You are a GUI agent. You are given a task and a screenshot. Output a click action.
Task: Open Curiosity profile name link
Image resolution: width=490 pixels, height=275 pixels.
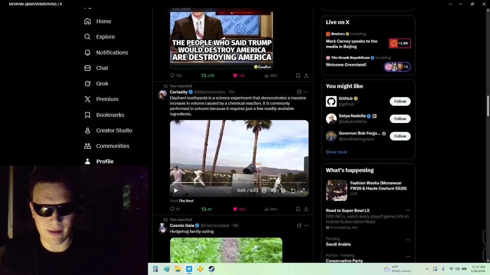(x=179, y=92)
